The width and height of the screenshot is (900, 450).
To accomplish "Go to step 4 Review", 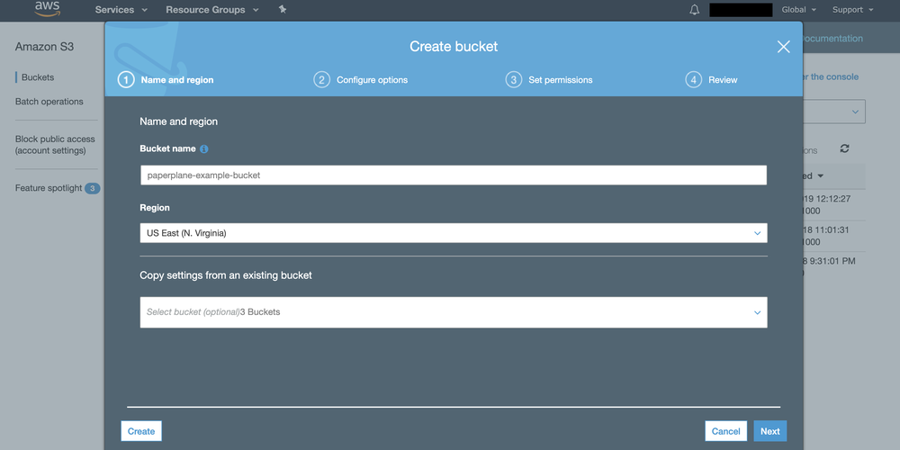I will [712, 80].
